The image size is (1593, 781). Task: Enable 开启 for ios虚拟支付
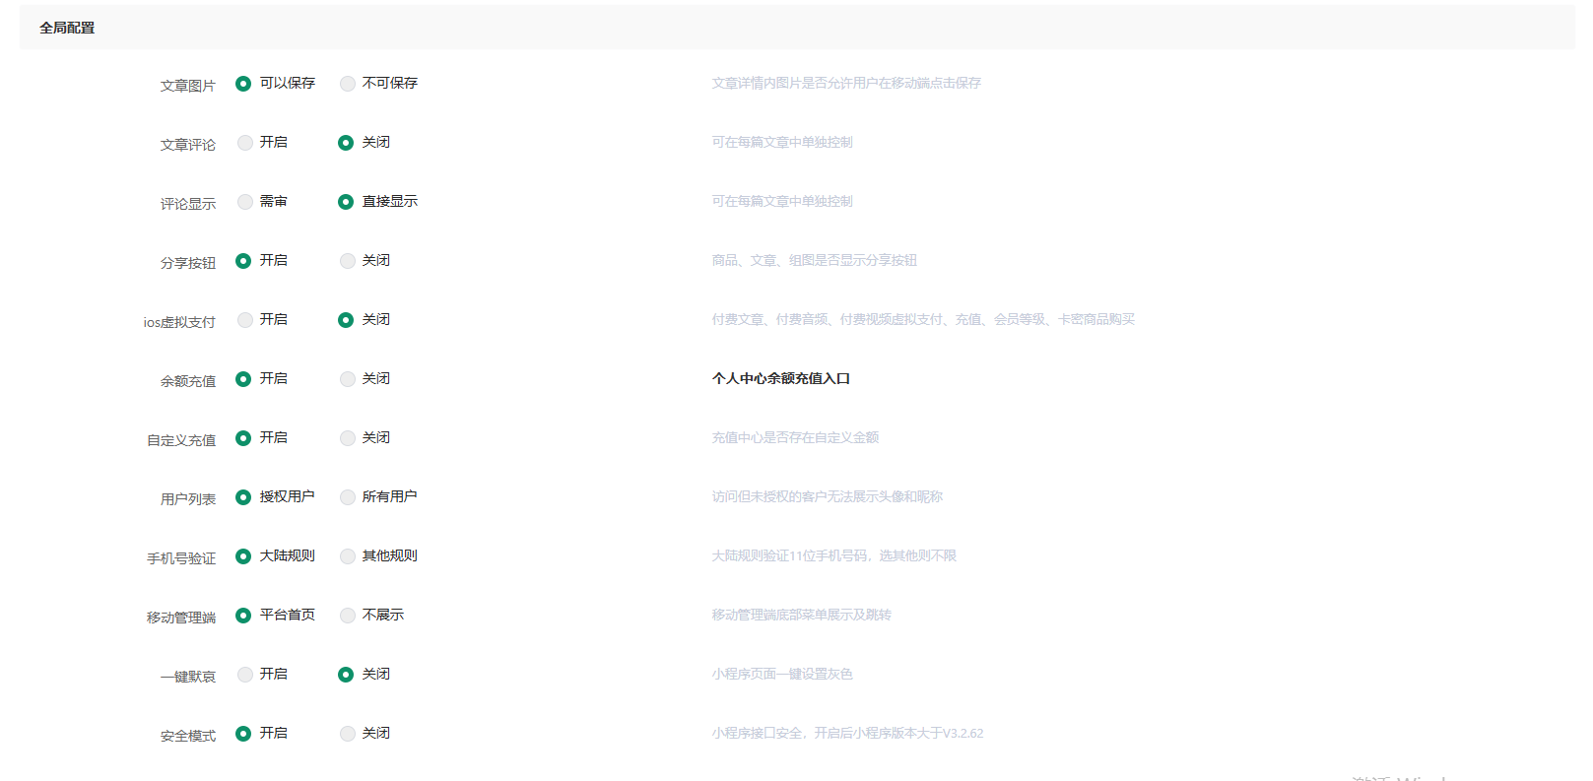tap(245, 320)
